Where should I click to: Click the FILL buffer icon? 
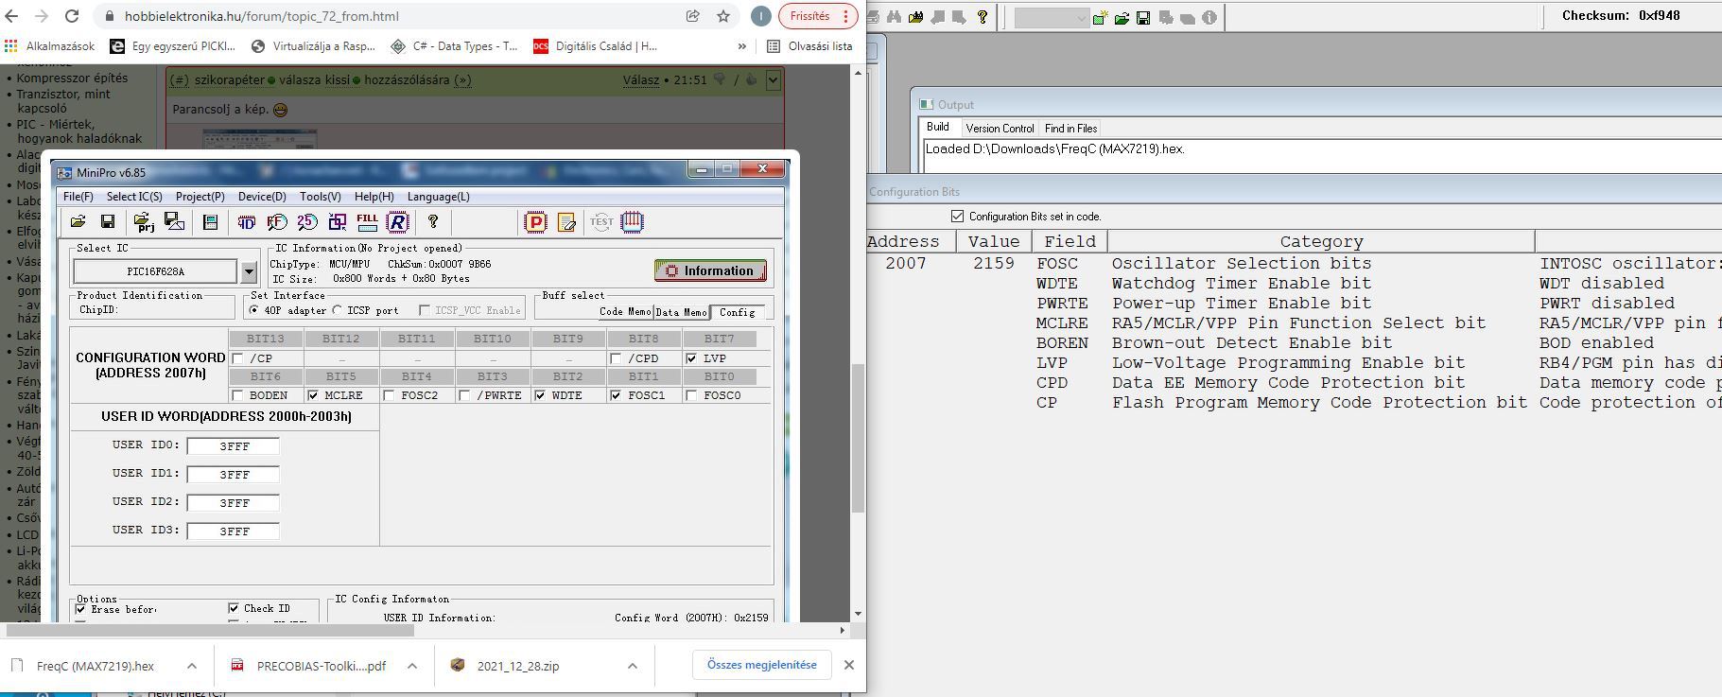click(x=367, y=222)
